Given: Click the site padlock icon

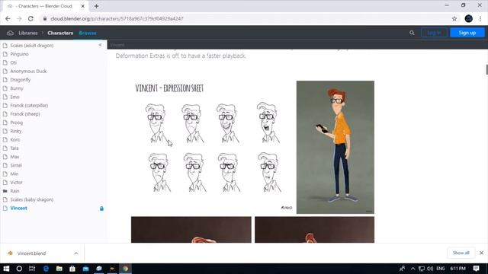Looking at the screenshot, I should pyautogui.click(x=45, y=18).
